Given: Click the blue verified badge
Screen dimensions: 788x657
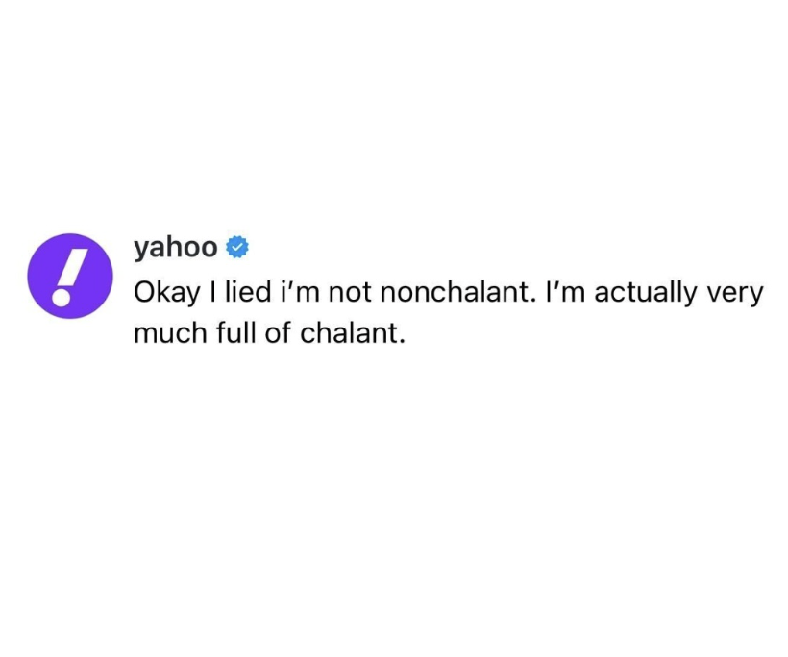Looking at the screenshot, I should point(237,248).
